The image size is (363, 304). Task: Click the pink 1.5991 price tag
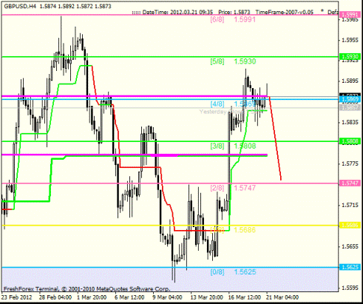[350, 15]
